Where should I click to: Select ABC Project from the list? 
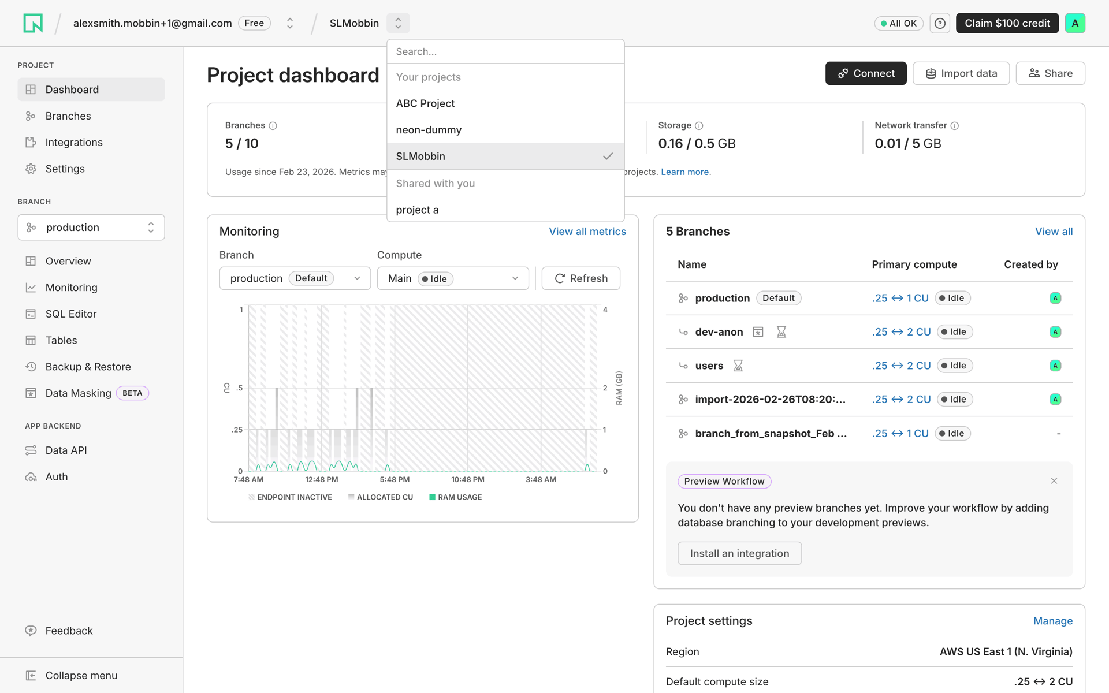point(505,103)
